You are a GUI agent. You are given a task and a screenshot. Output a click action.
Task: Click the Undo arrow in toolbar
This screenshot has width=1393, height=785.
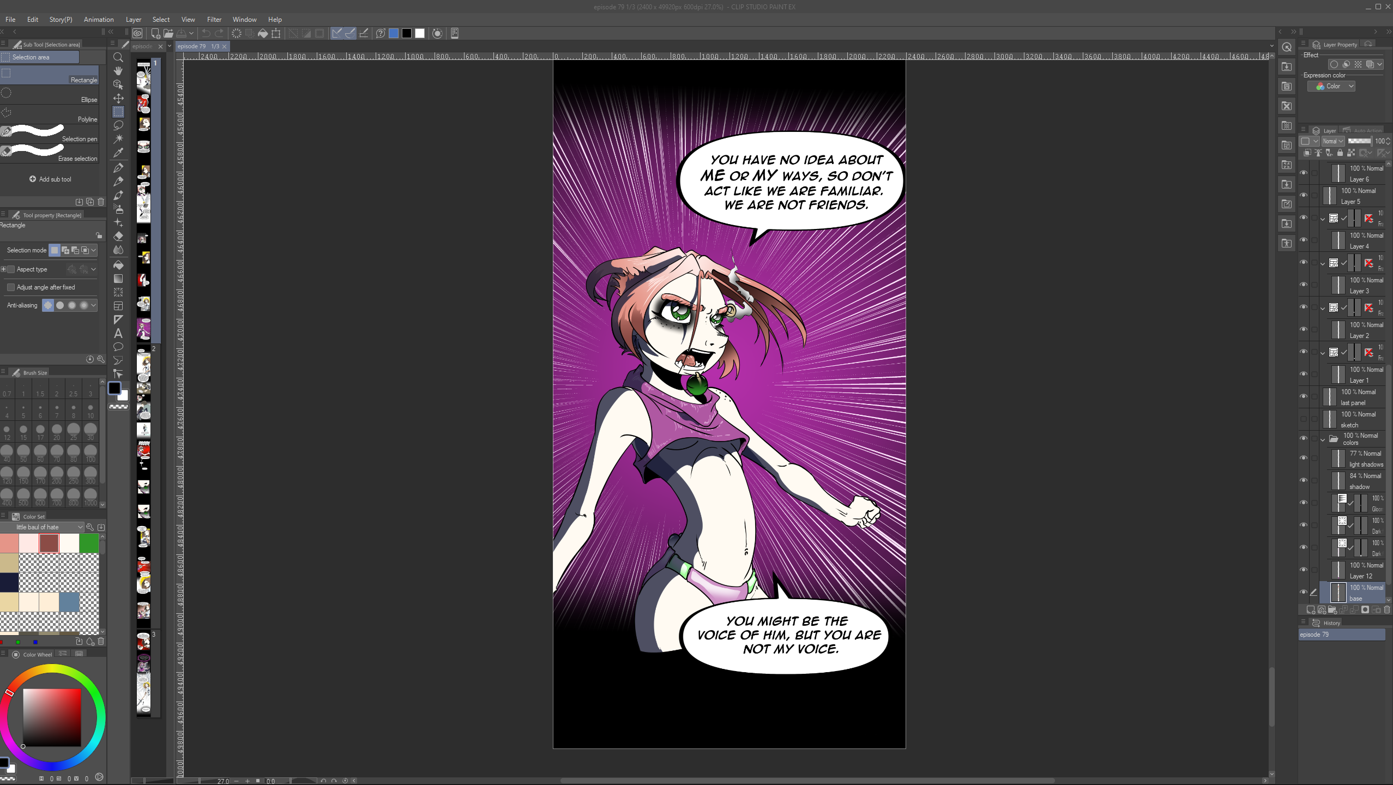[206, 33]
